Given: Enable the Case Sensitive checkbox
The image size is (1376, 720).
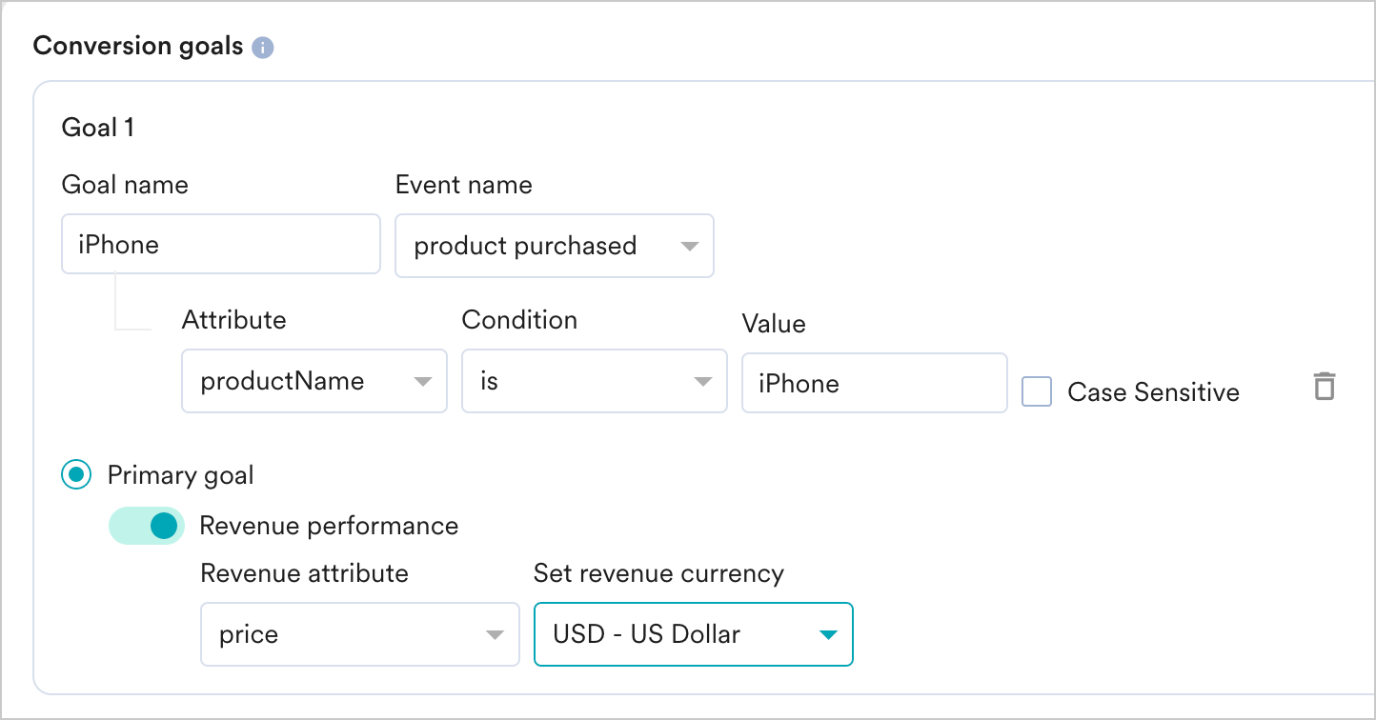Looking at the screenshot, I should [1037, 392].
